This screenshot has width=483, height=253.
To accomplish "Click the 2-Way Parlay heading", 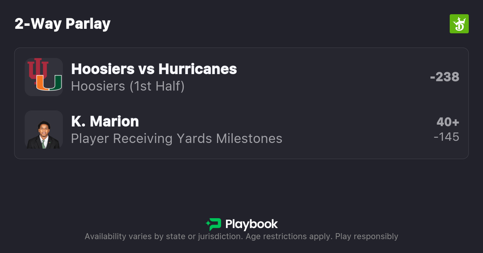I will pos(62,24).
